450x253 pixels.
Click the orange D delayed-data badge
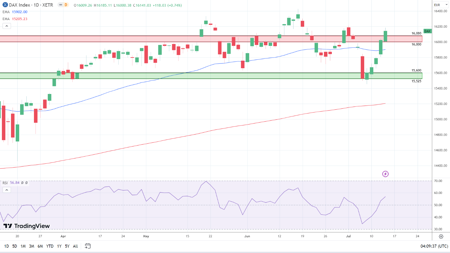[66, 5]
